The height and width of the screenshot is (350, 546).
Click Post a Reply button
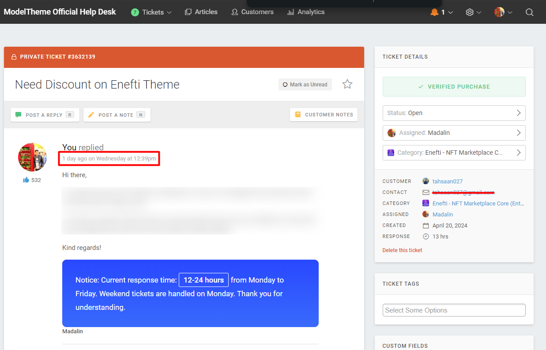[x=45, y=115]
